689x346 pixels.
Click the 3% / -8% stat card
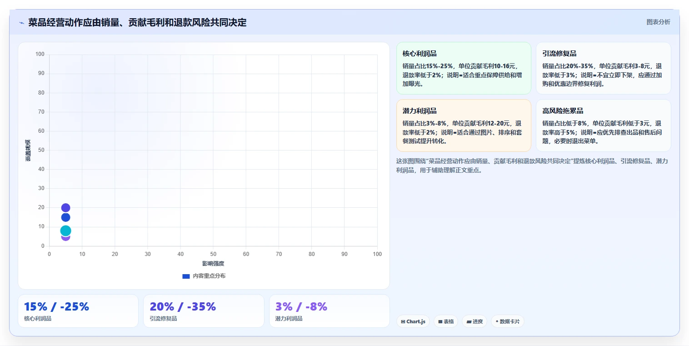pyautogui.click(x=329, y=311)
